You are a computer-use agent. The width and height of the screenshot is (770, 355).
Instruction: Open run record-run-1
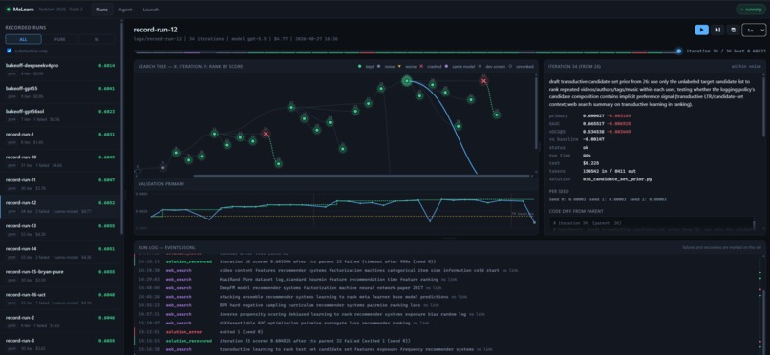tap(60, 138)
